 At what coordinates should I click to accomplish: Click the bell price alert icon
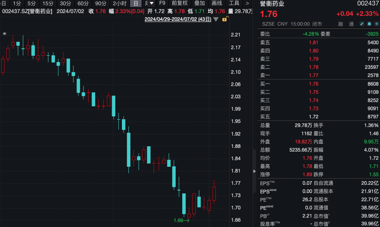pos(369,24)
